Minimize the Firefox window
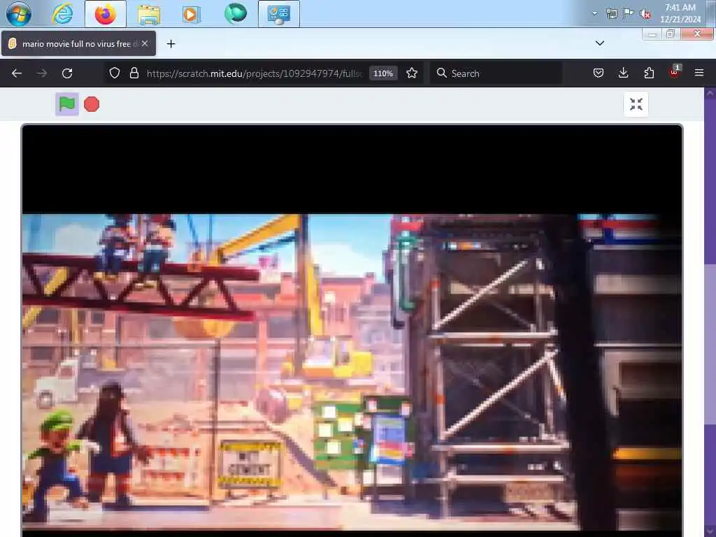 652,34
